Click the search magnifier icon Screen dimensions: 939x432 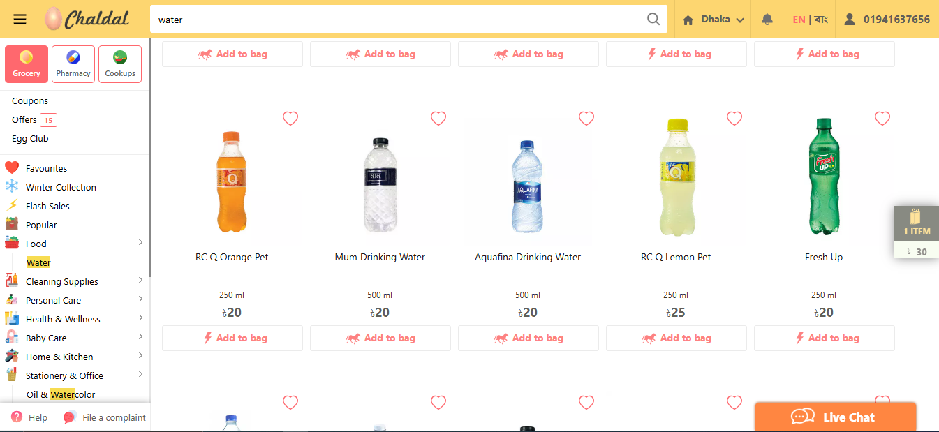(653, 19)
